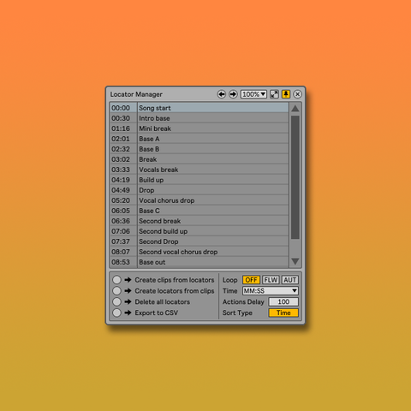Image resolution: width=411 pixels, height=411 pixels.
Task: Set Loop mode to AUT
Action: click(290, 280)
